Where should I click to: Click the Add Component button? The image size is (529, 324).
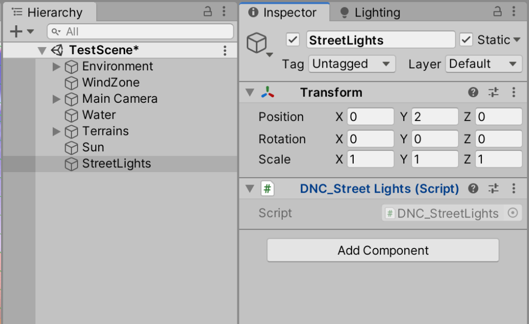click(383, 251)
